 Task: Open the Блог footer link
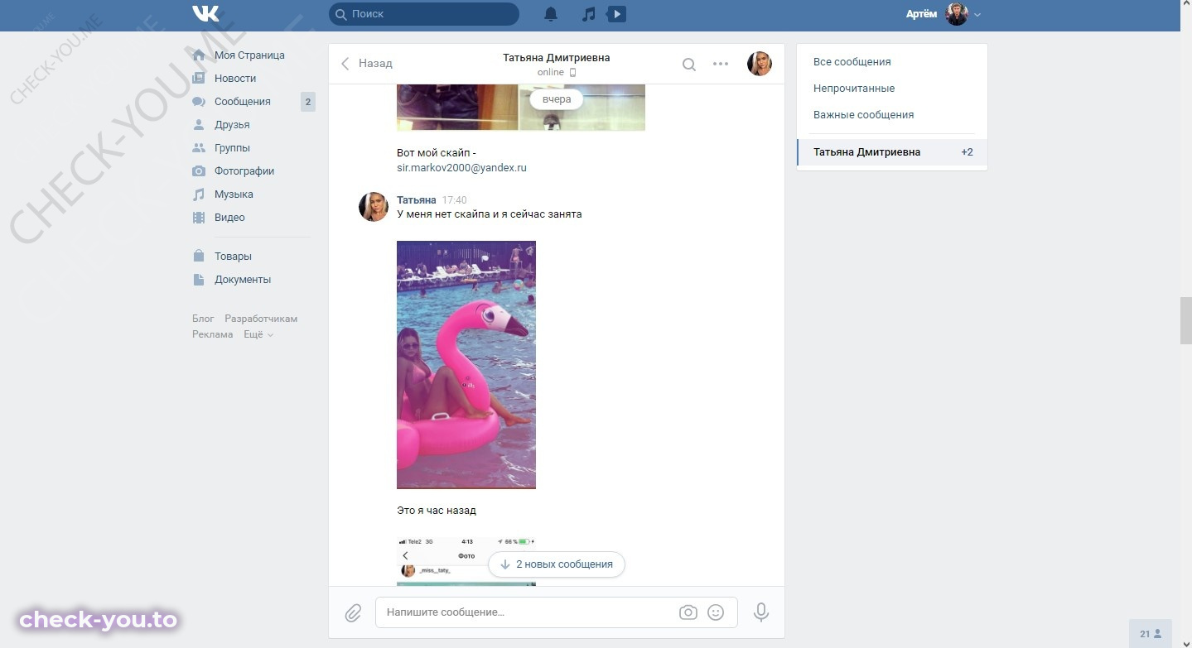[203, 319]
